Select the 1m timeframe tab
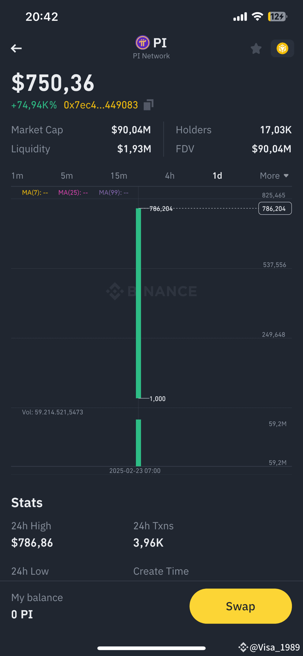Screen dimensions: 303x656 coord(17,176)
